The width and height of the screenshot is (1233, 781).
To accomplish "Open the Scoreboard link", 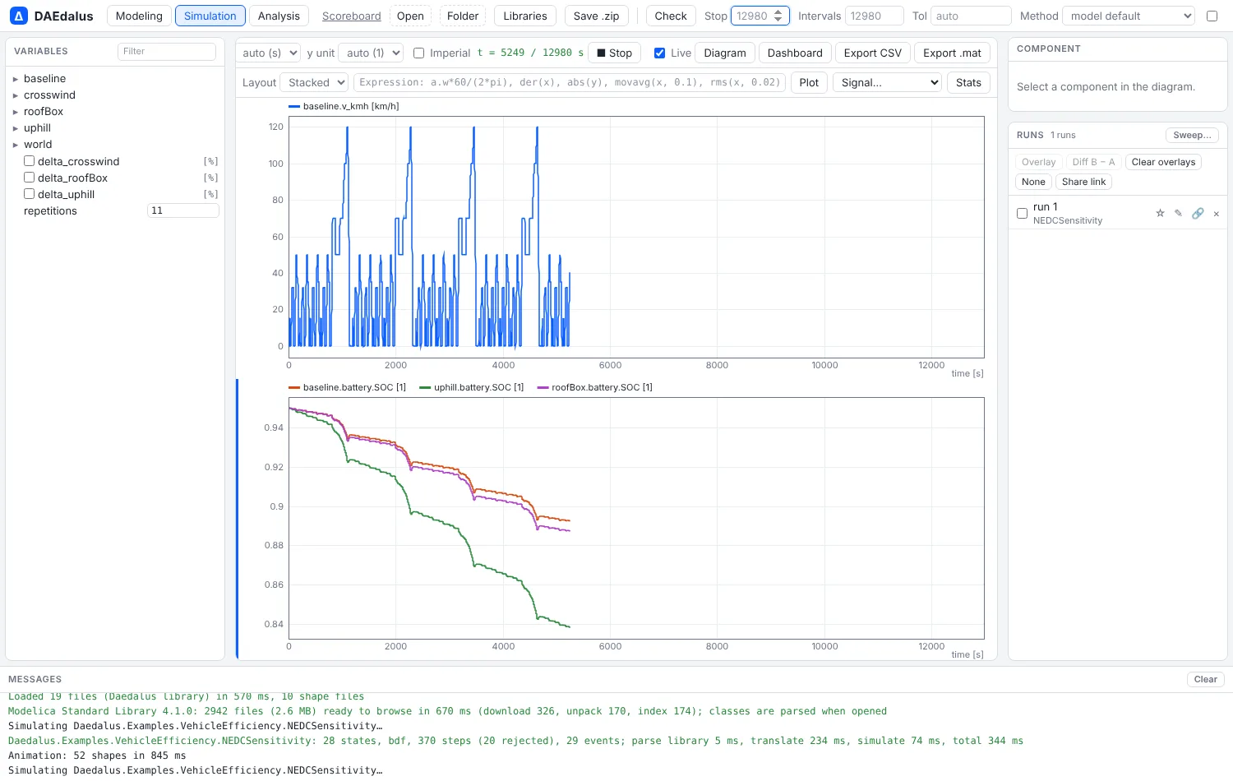I will click(x=352, y=16).
